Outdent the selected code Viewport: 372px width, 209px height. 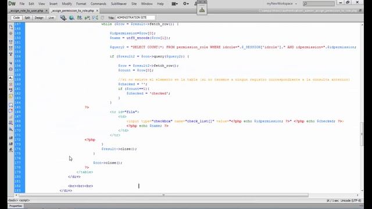click(x=11, y=144)
